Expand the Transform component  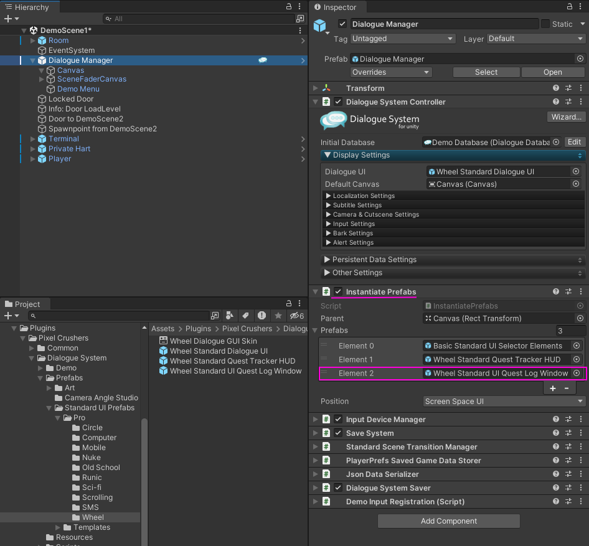316,88
